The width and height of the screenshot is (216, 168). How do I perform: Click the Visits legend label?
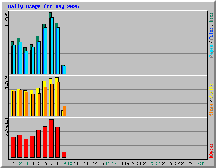click(211, 91)
